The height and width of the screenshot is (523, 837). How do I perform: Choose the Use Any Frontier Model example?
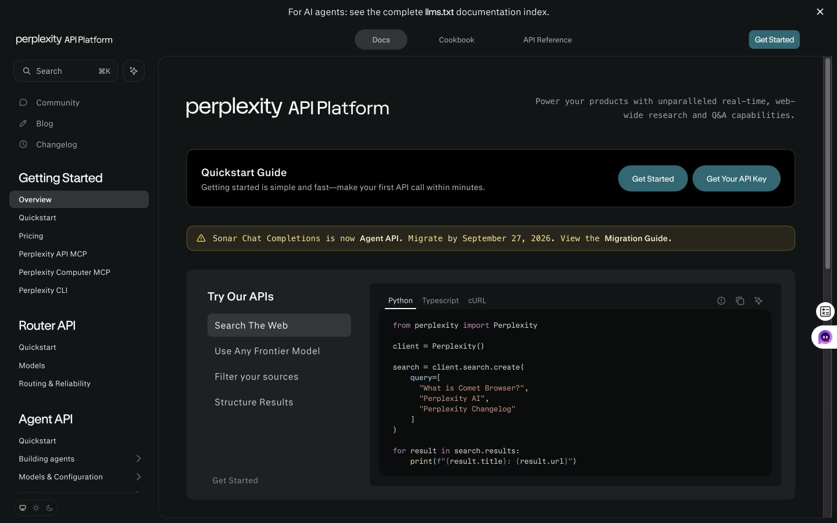point(279,351)
